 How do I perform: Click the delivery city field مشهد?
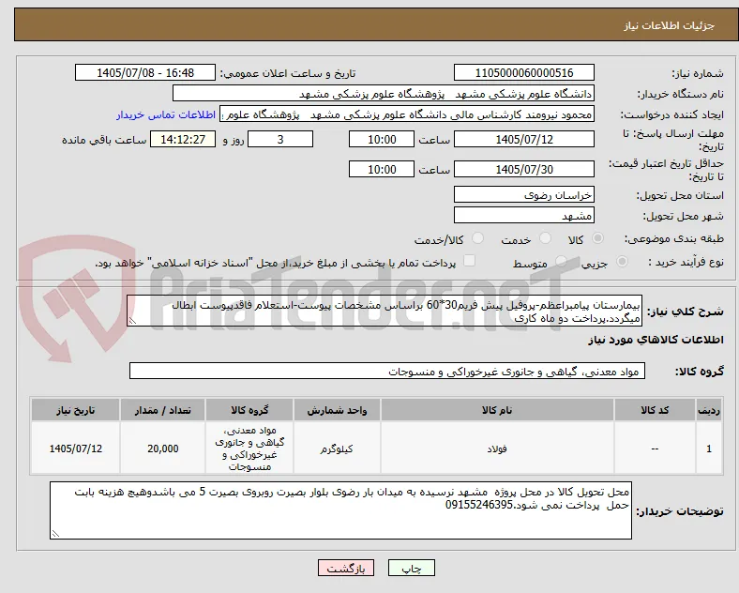pyautogui.click(x=524, y=216)
